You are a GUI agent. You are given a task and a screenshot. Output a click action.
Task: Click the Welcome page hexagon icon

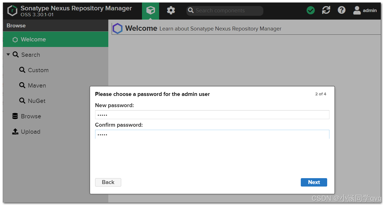(118, 29)
